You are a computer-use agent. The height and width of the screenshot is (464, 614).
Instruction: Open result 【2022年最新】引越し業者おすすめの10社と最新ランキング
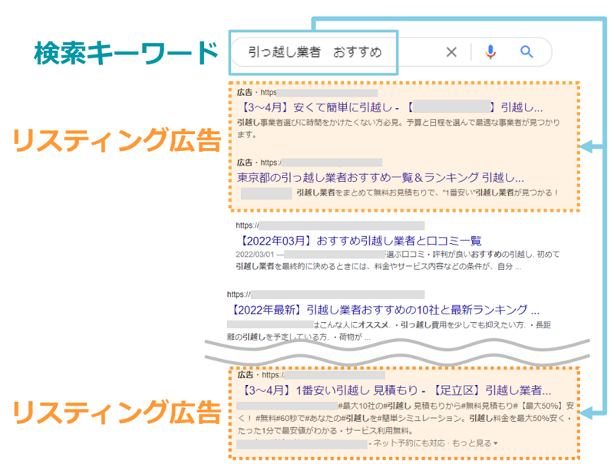coord(383,310)
